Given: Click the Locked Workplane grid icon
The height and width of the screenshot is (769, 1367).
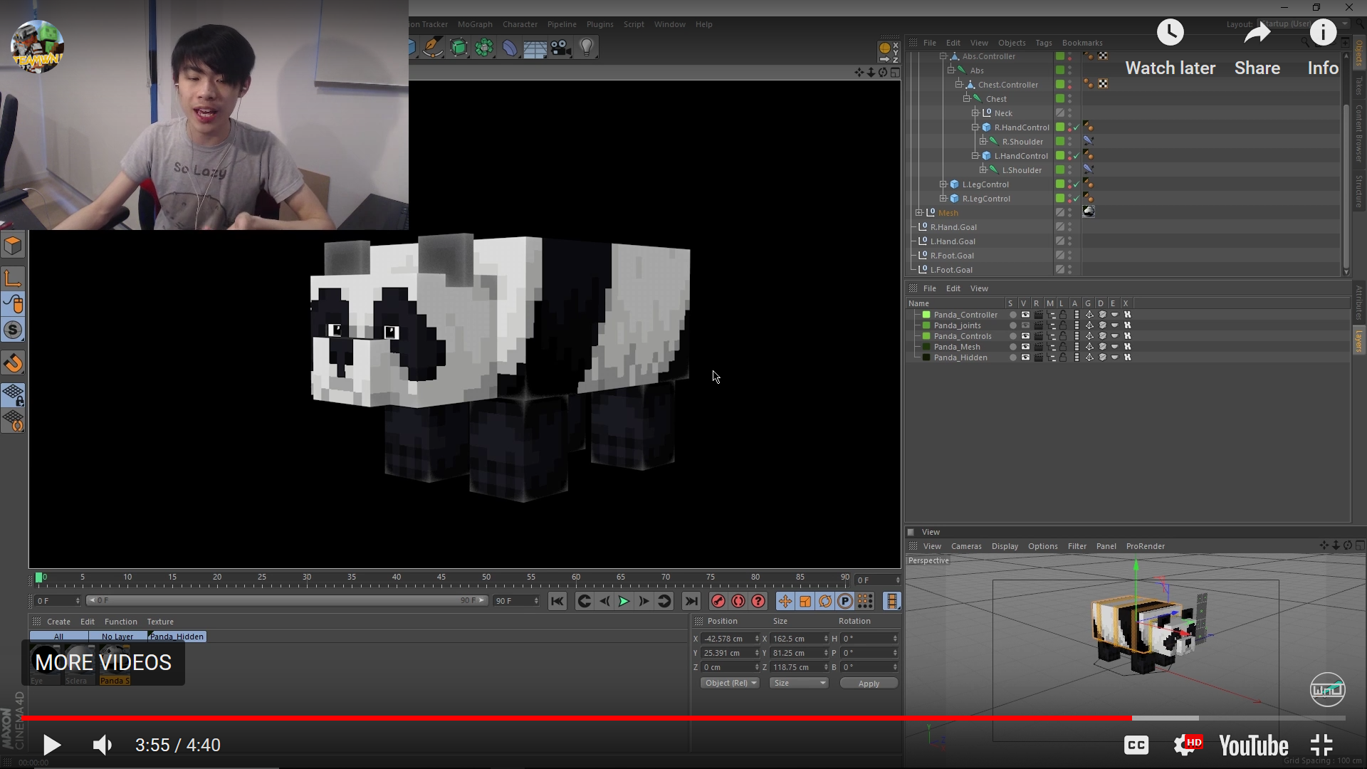Looking at the screenshot, I should click(13, 395).
